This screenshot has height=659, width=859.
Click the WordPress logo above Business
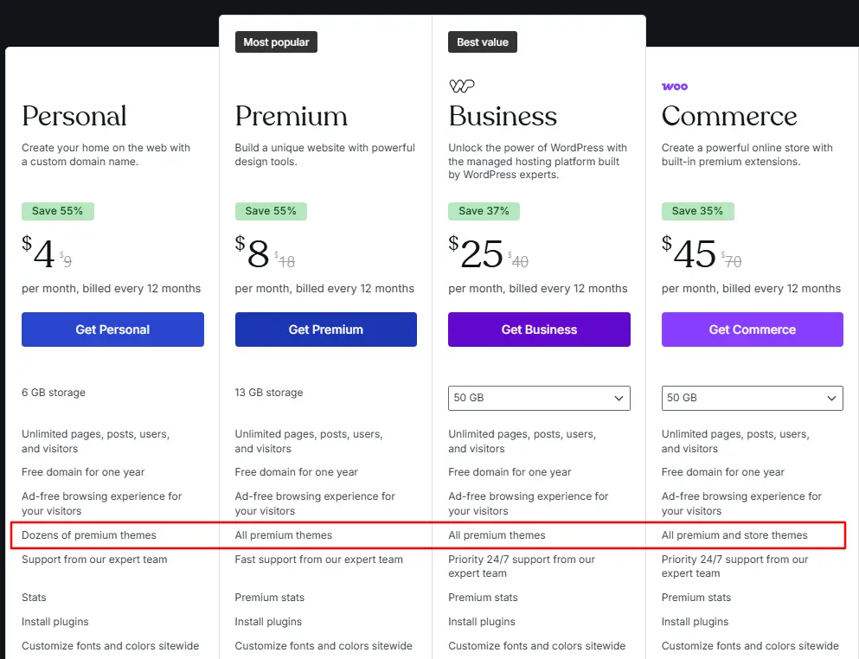(461, 86)
